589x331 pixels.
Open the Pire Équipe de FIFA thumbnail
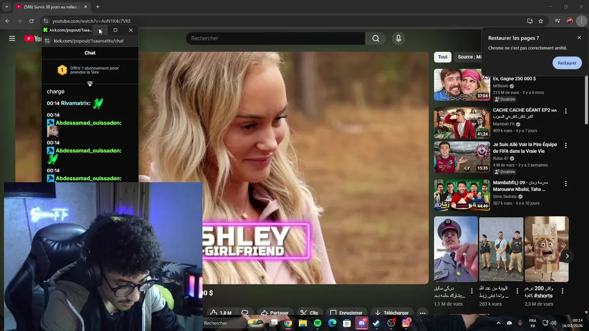[462, 157]
